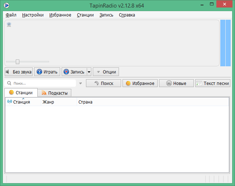Click the Поиск search button
The height and width of the screenshot is (186, 235).
[104, 83]
